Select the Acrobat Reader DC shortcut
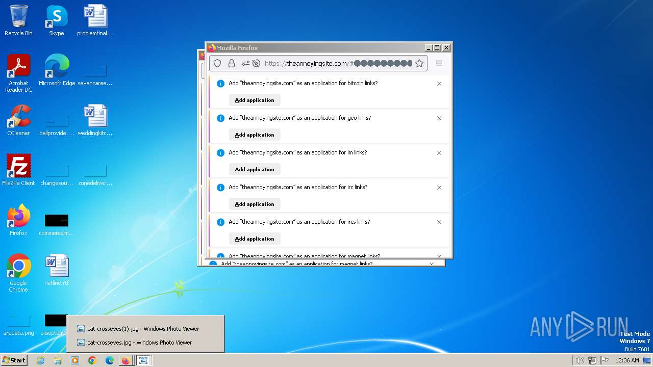Image resolution: width=653 pixels, height=367 pixels. (x=18, y=73)
